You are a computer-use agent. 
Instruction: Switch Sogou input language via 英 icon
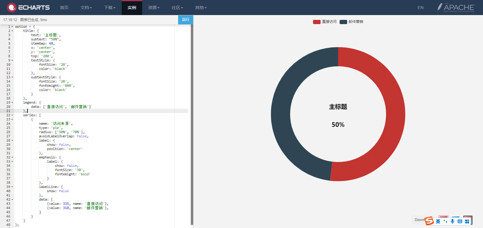(438, 221)
